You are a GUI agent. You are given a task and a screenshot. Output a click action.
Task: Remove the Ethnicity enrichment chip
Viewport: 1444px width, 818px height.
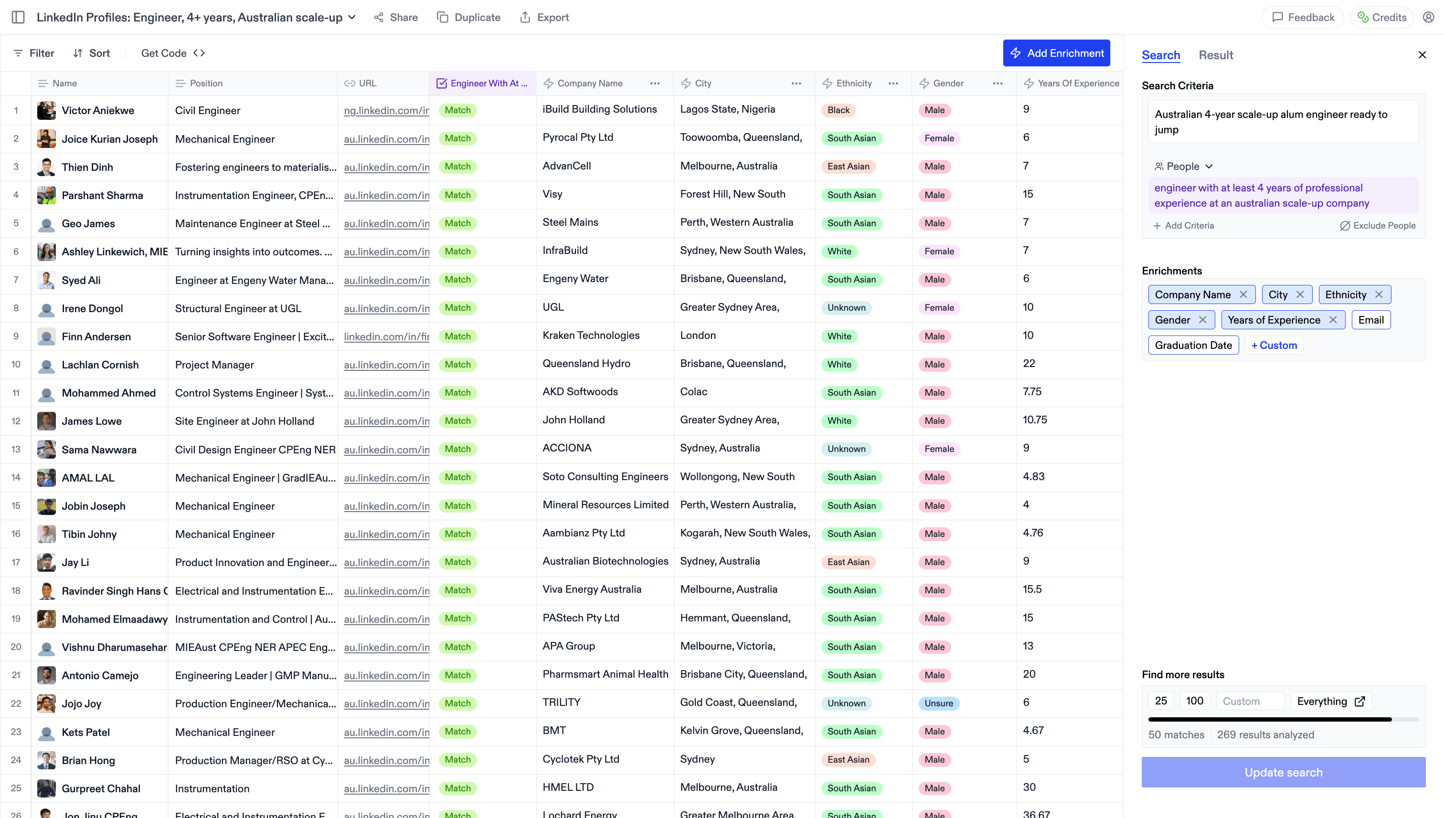tap(1379, 294)
